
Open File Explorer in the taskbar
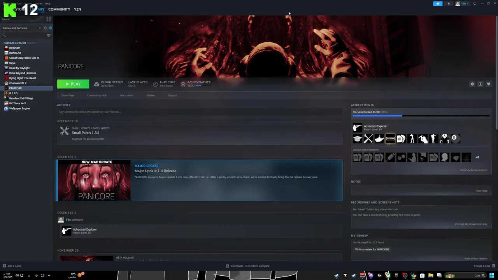tap(431, 275)
